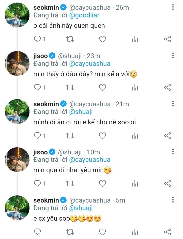This screenshot has width=183, height=239.
Task: View analytics for "min qua đi nha" tweet
Action: (x=135, y=183)
